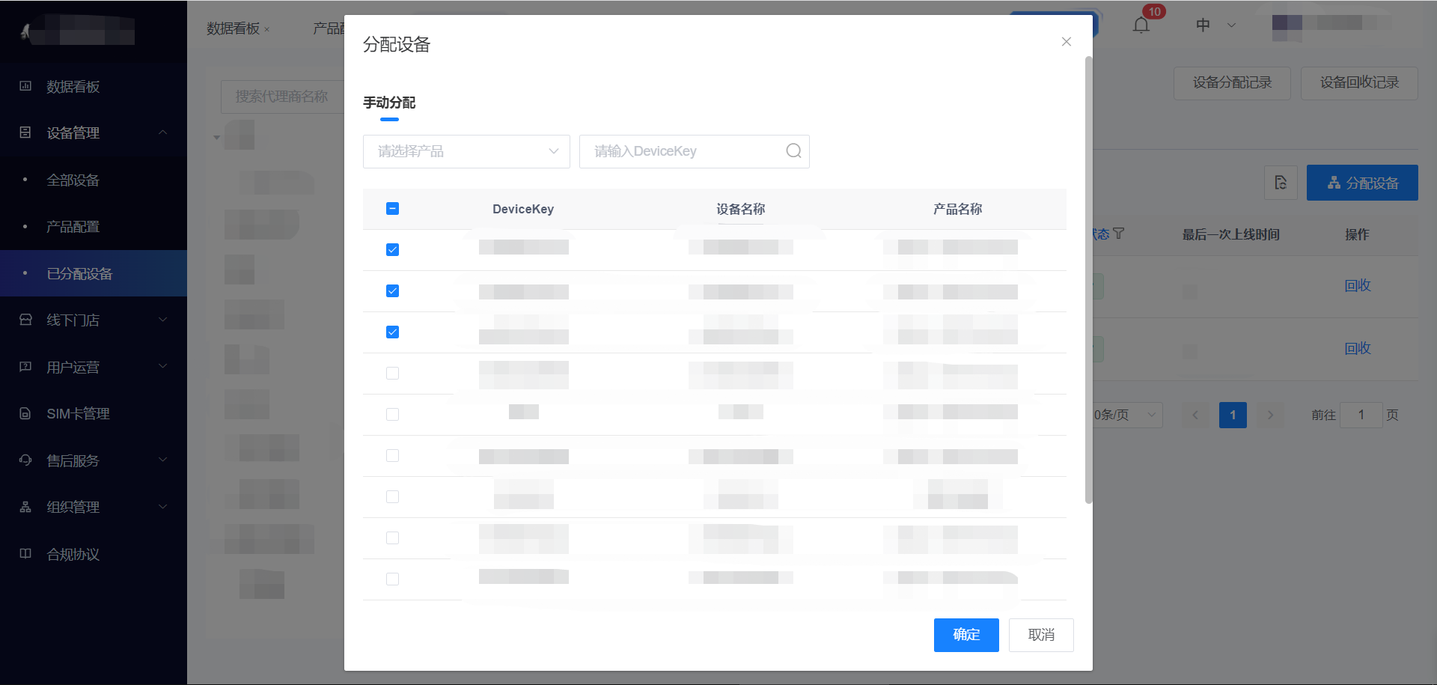Click the 线下门店 store icon
The height and width of the screenshot is (685, 1437).
pos(25,320)
